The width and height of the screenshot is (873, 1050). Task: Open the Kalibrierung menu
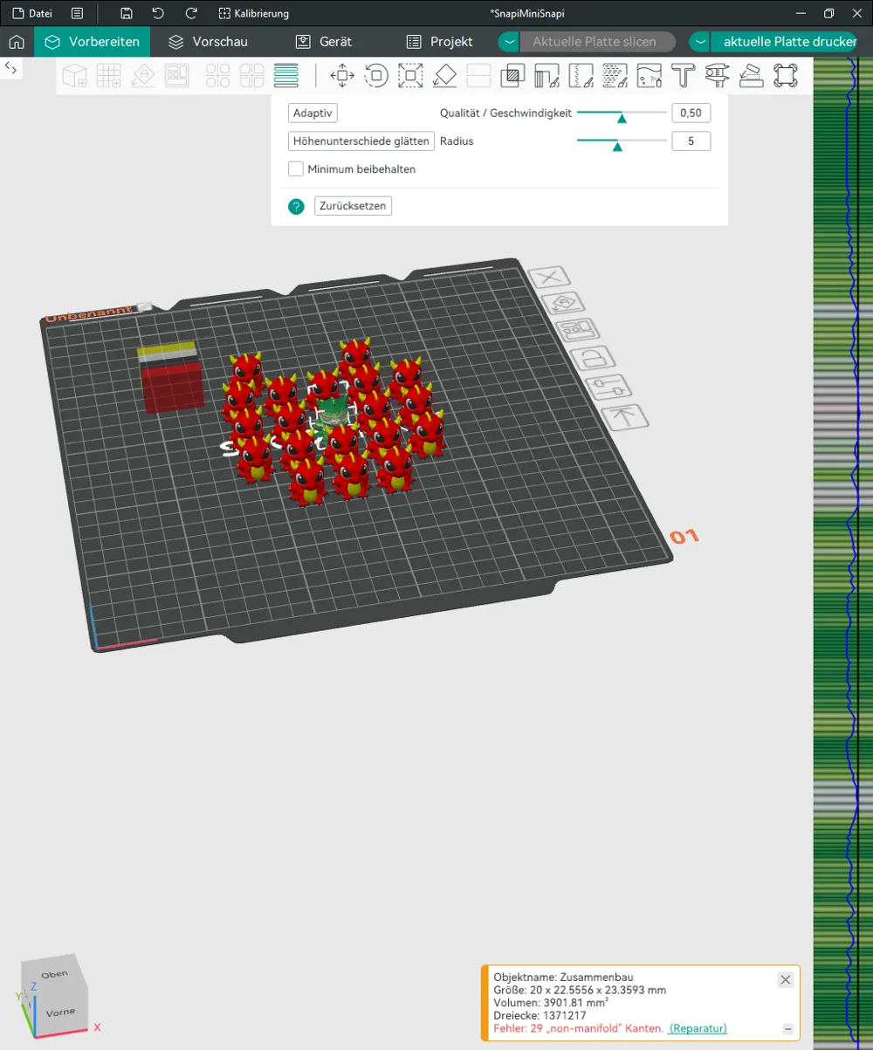point(254,14)
